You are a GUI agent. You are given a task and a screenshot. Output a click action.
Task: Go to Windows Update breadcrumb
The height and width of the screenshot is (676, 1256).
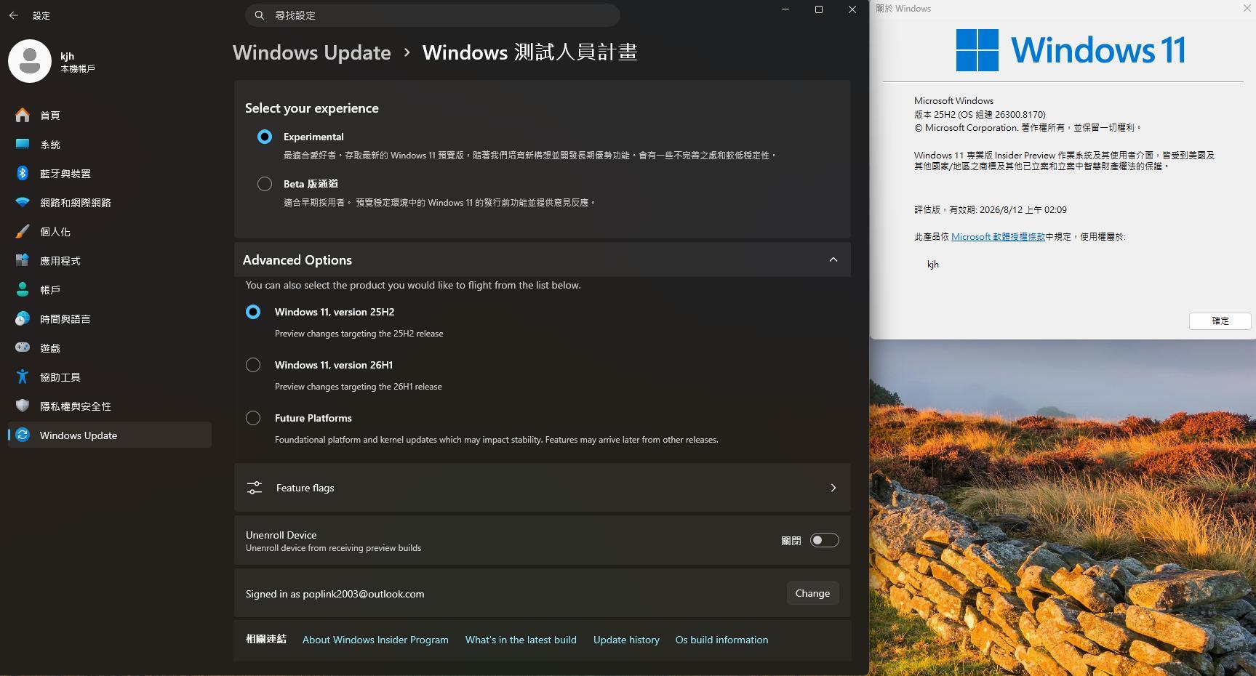point(312,52)
